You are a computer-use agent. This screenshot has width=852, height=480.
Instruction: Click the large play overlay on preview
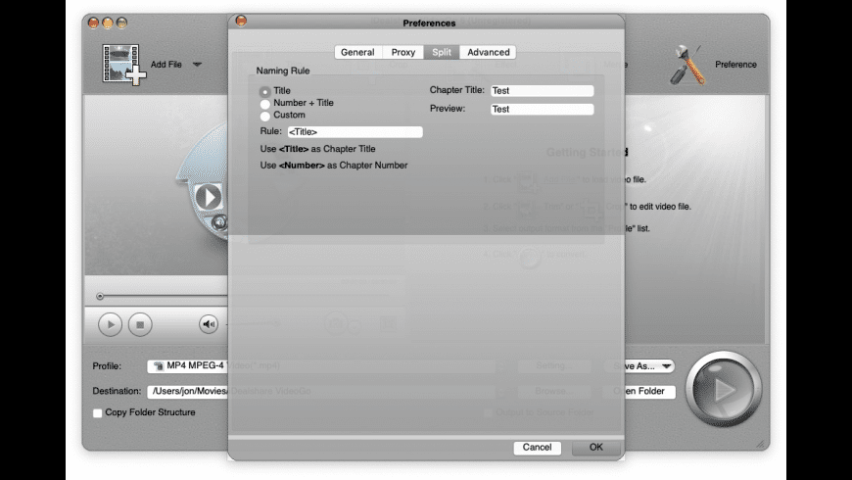coord(209,196)
